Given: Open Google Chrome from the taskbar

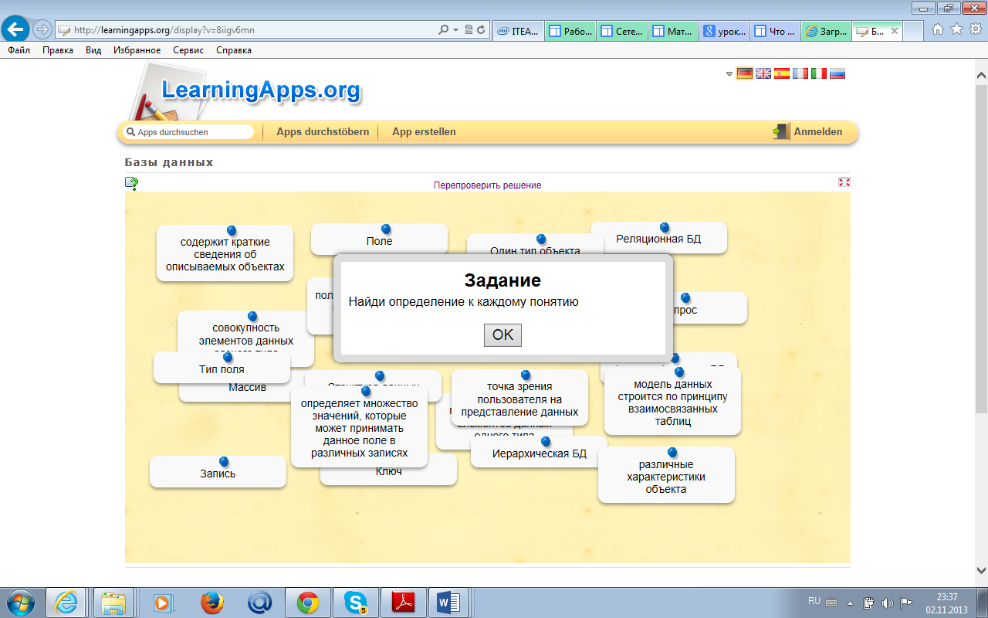Looking at the screenshot, I should [308, 603].
